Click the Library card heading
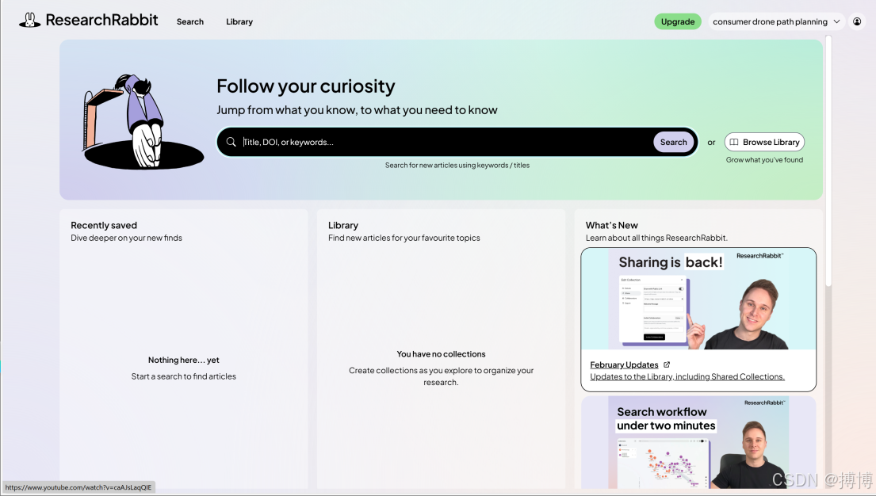876x496 pixels. [343, 225]
